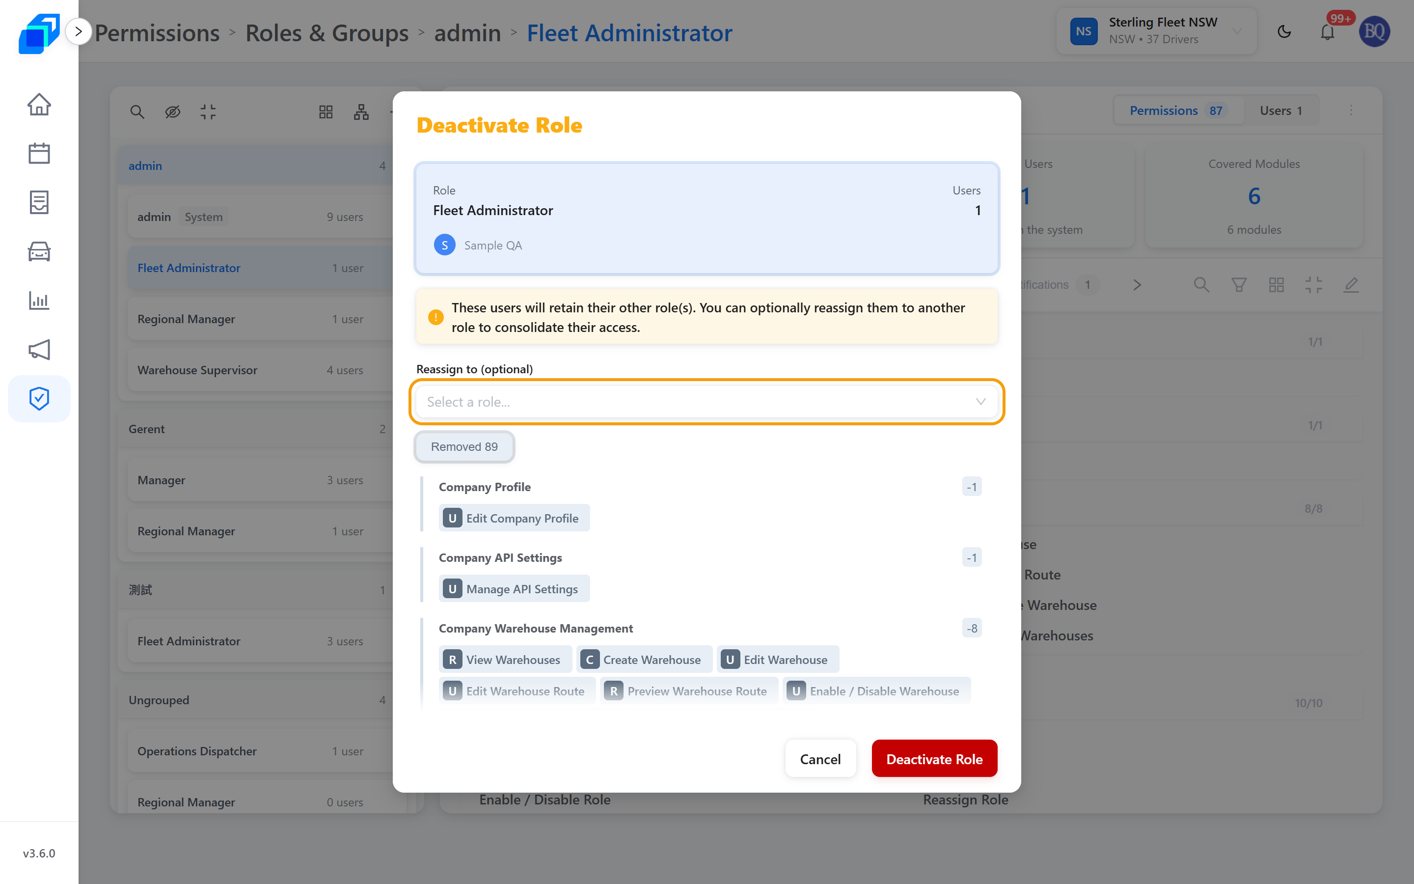Image resolution: width=1414 pixels, height=884 pixels.
Task: Click the Removed 89 tab button
Action: click(464, 447)
